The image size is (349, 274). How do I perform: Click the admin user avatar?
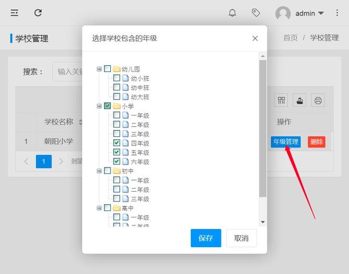pyautogui.click(x=283, y=13)
